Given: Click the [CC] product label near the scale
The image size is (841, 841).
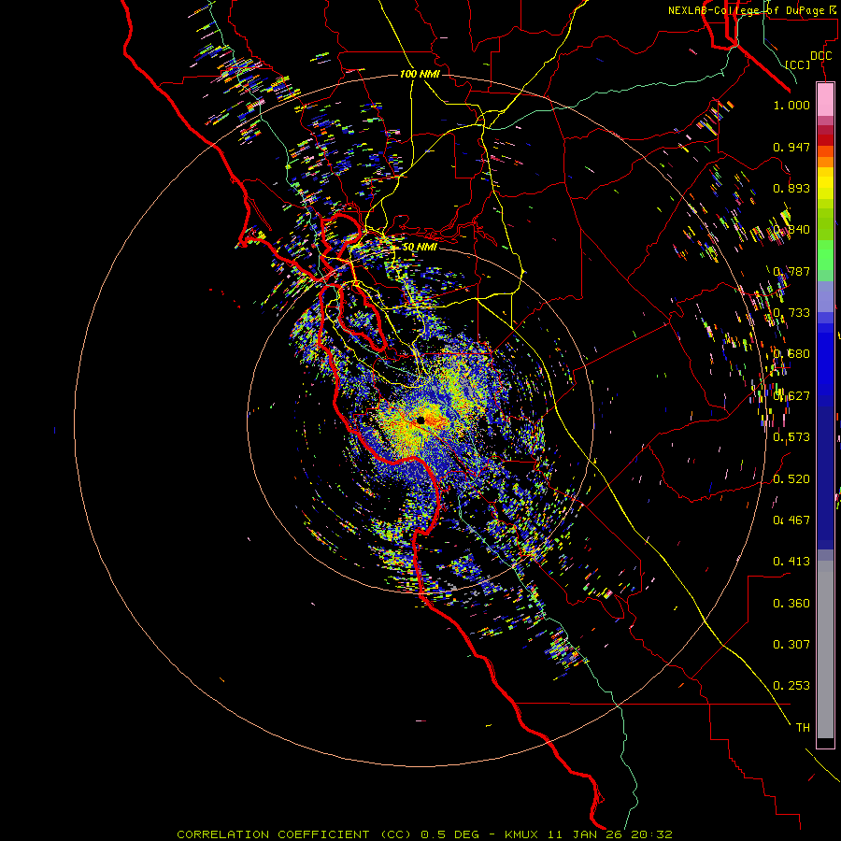Looking at the screenshot, I should coord(798,64).
